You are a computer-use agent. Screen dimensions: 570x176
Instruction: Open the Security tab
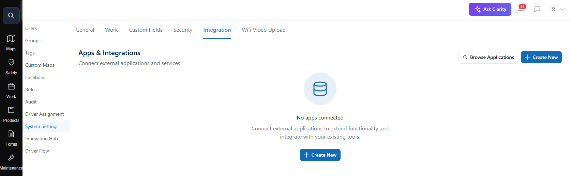(183, 30)
